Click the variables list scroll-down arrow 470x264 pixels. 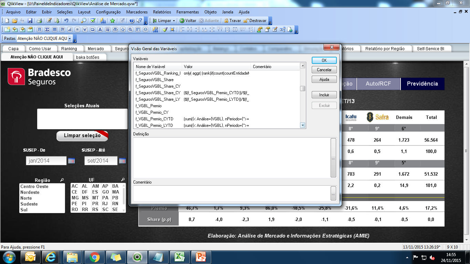(x=303, y=125)
